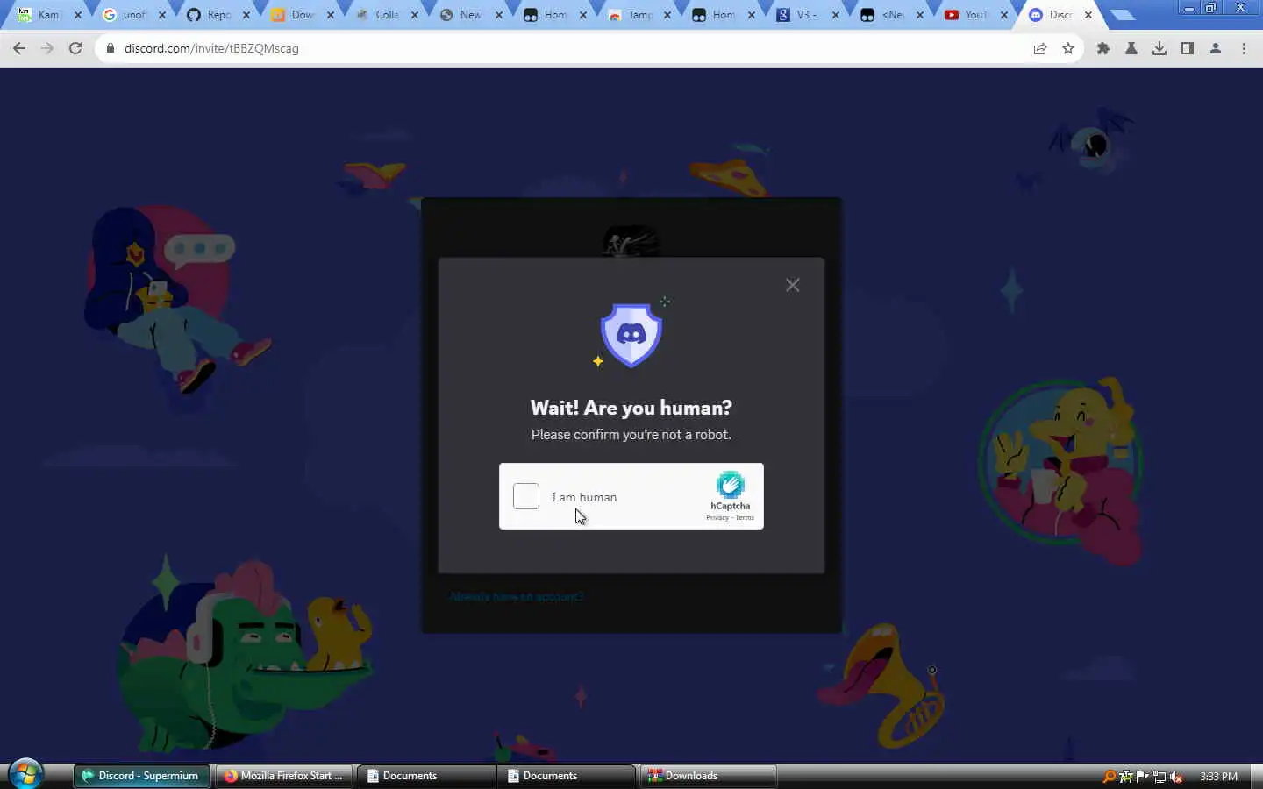The image size is (1263, 789).
Task: Close the YouTube tab
Action: tap(1004, 15)
